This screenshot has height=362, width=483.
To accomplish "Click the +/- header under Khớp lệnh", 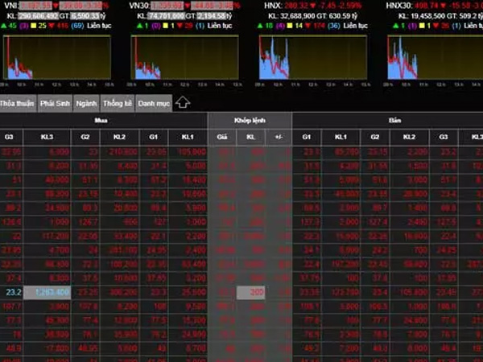I will (279, 137).
